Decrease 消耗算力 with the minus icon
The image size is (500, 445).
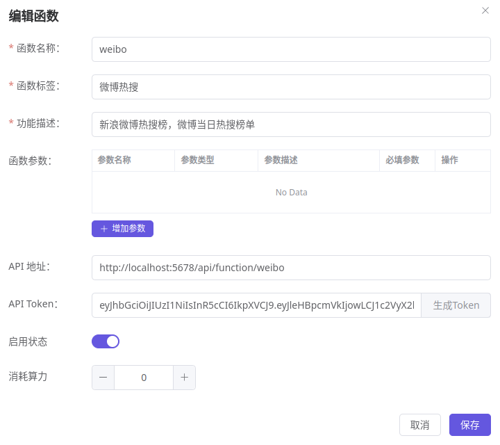pos(103,378)
